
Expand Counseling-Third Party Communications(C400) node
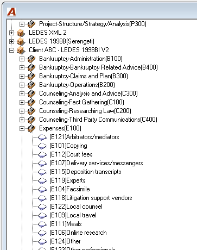pyautogui.click(x=22, y=120)
